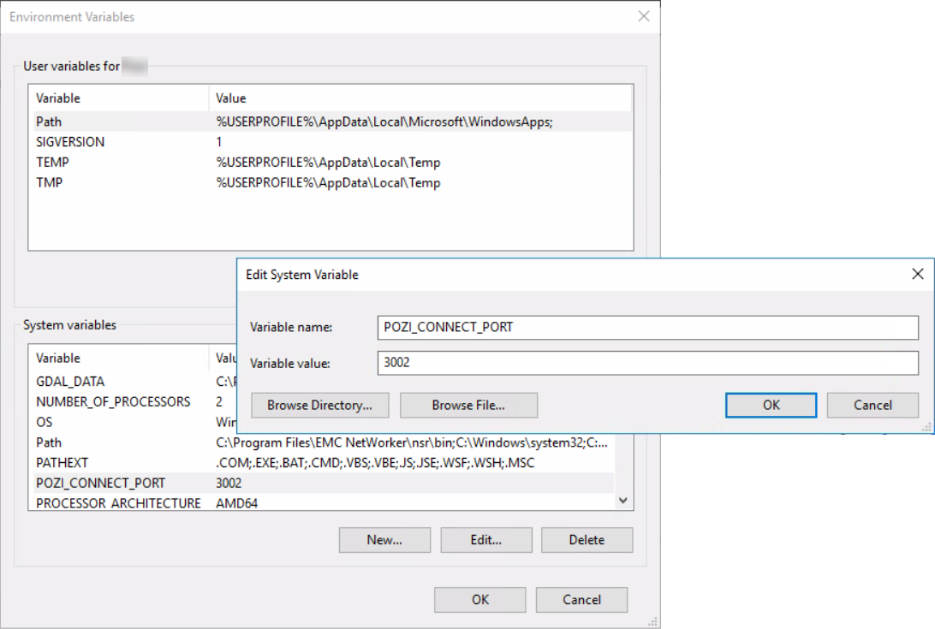
Task: Click New under System variables
Action: tap(384, 539)
